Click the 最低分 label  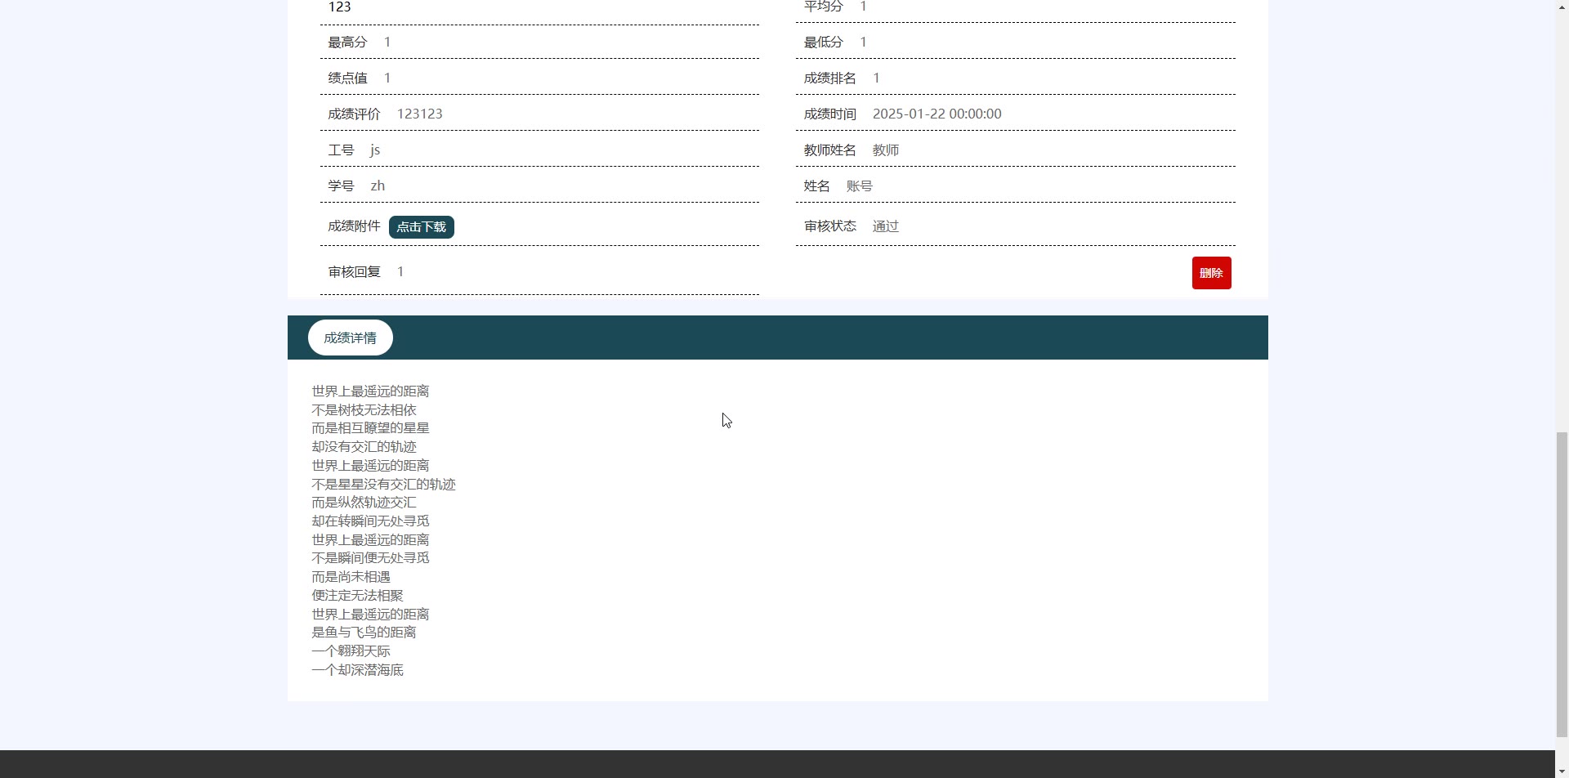824,42
